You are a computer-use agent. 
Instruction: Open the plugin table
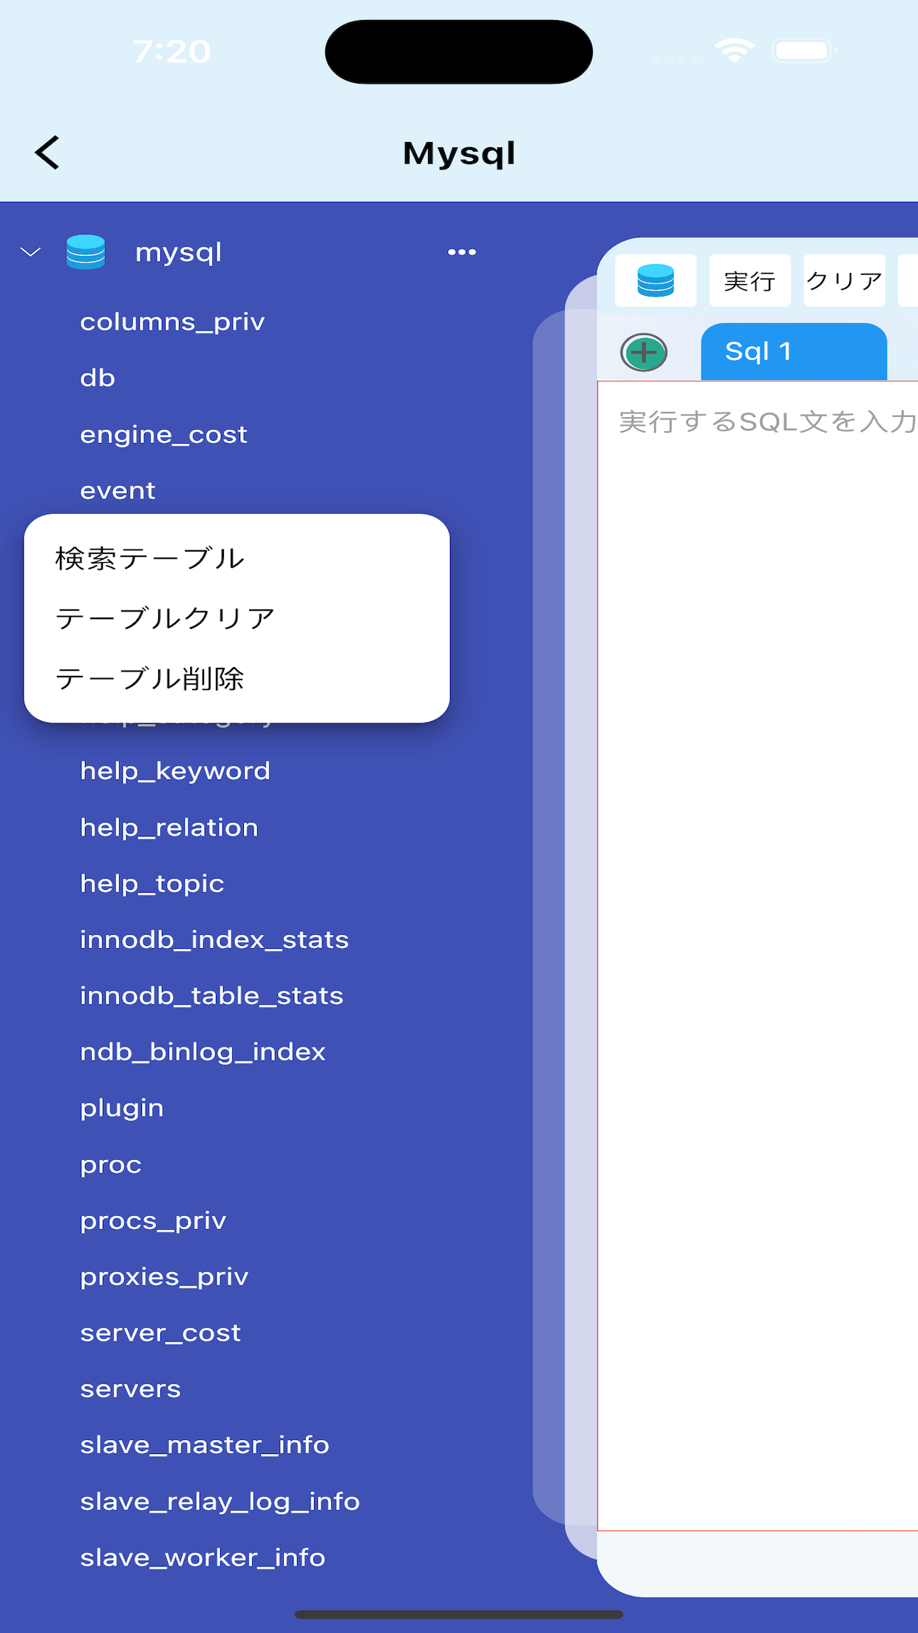122,1108
